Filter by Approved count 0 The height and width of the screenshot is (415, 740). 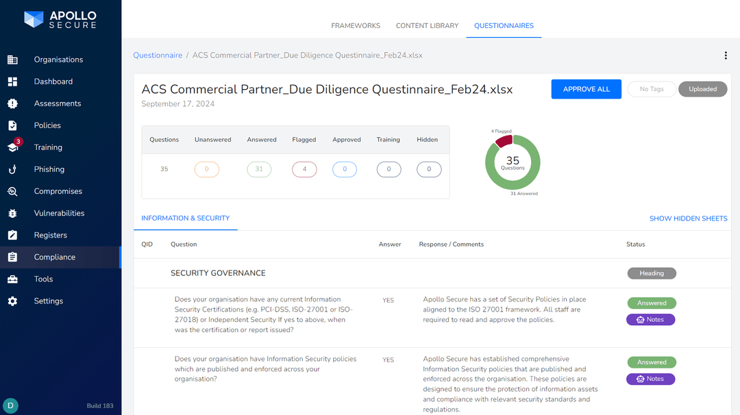pyautogui.click(x=345, y=169)
